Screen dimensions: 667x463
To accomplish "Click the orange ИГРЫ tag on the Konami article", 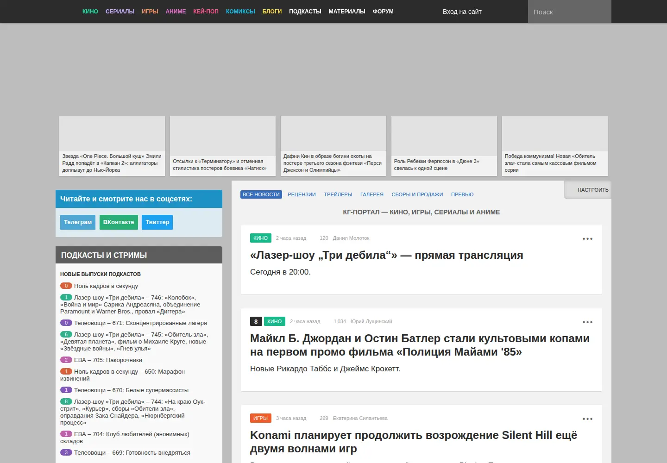I will (x=260, y=418).
